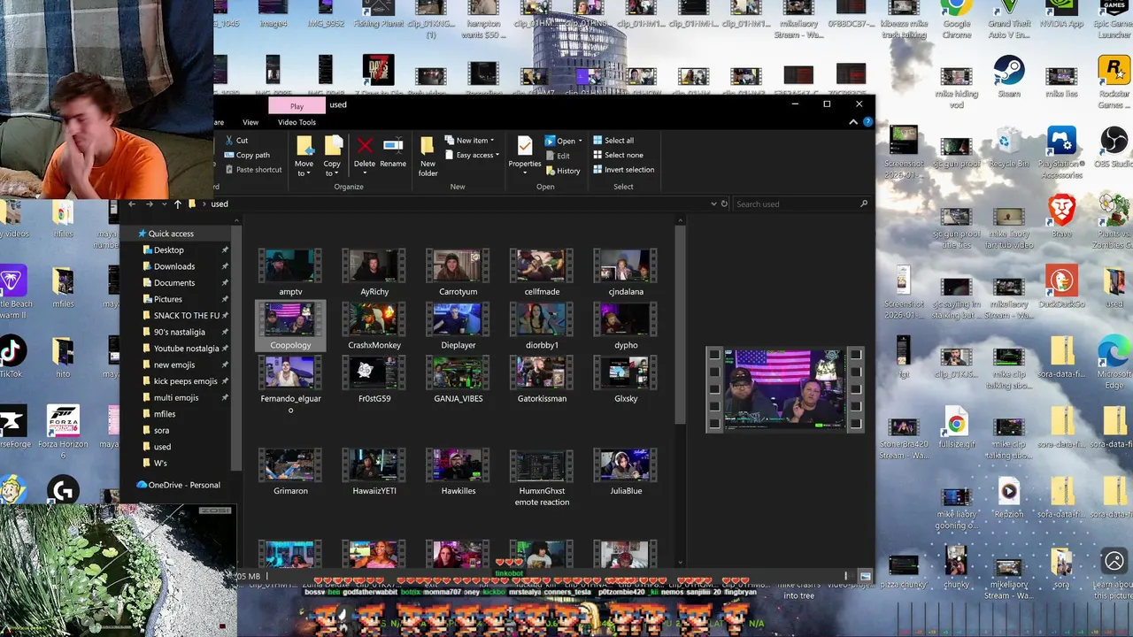Image resolution: width=1133 pixels, height=637 pixels.
Task: Open the File Explorer help icon
Action: (868, 122)
